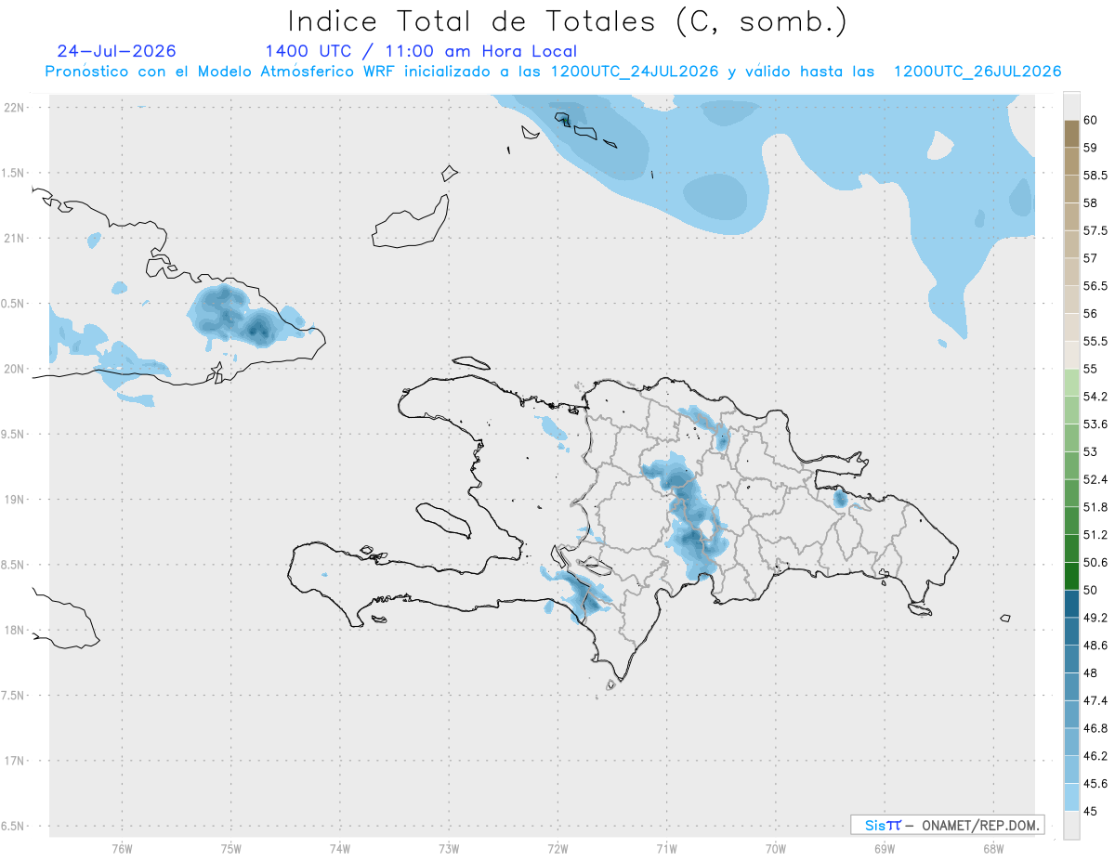
Task: Click the 'SisTT - ONAMET/REP.DOM.' credit box
Action: pos(948,825)
